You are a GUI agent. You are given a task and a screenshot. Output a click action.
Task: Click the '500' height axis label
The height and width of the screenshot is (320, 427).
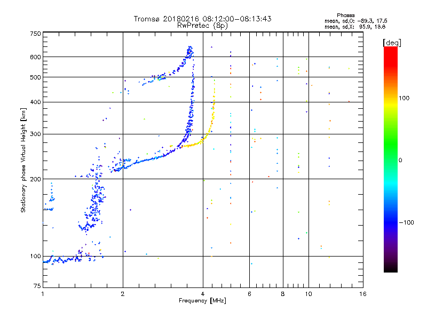35,77
